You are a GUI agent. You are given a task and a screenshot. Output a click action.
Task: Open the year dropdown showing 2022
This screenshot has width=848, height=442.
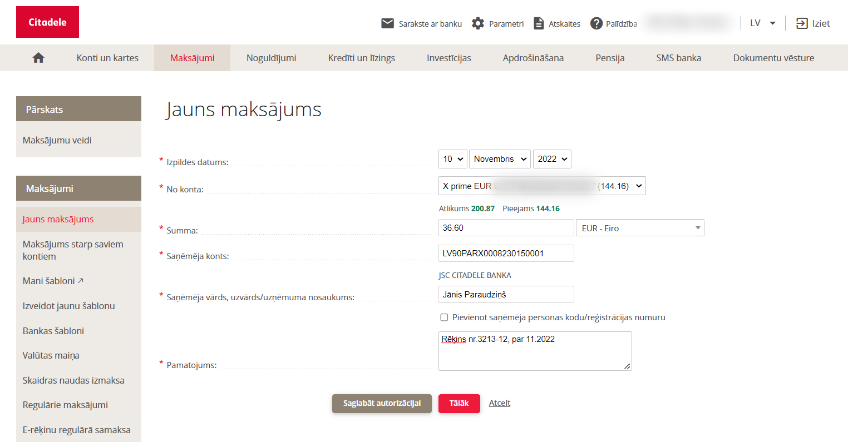pyautogui.click(x=552, y=159)
